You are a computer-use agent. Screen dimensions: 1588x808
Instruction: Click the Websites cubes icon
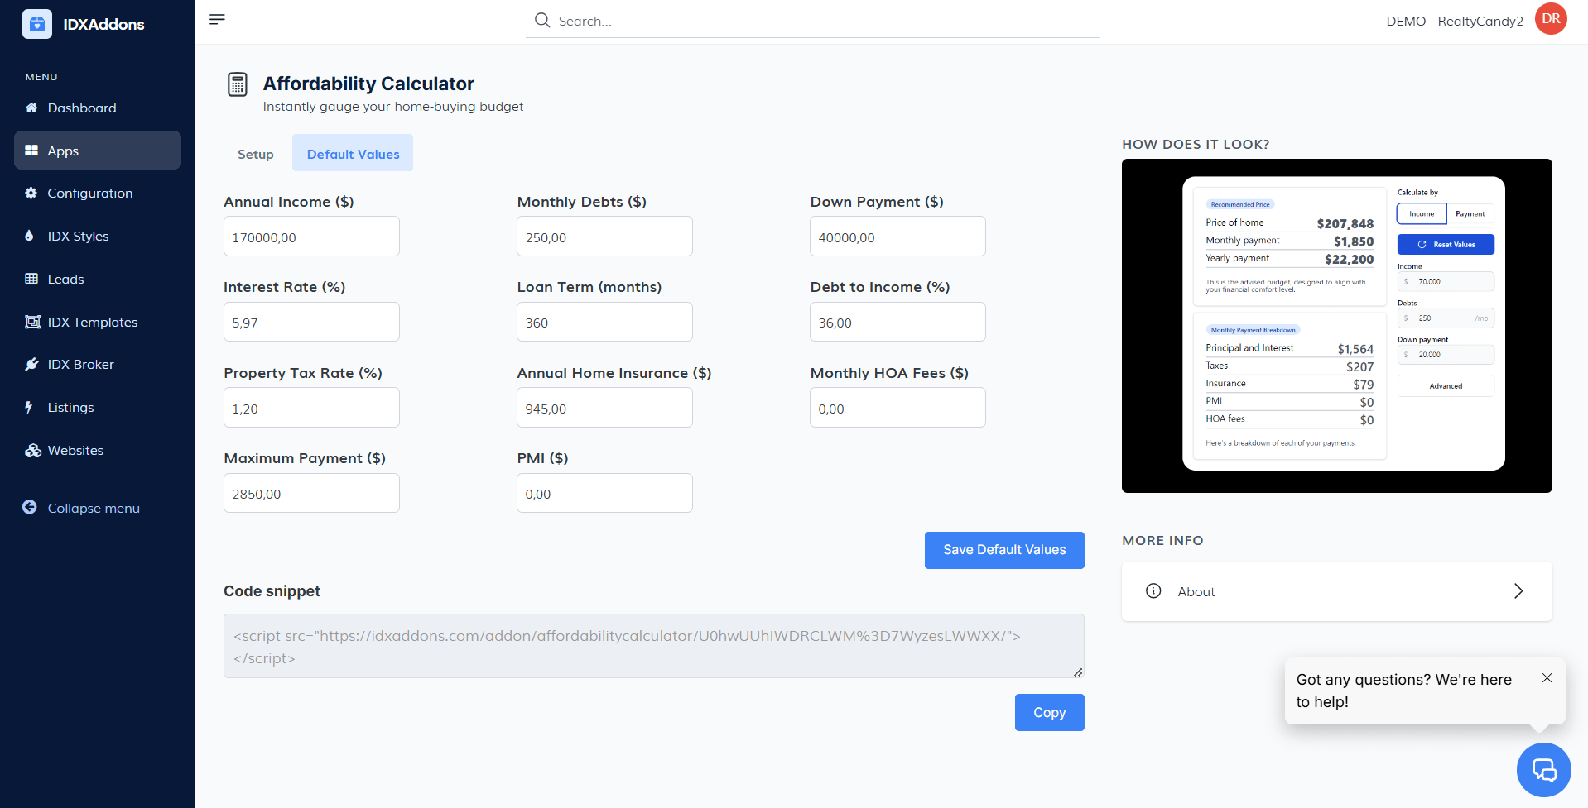[33, 450]
